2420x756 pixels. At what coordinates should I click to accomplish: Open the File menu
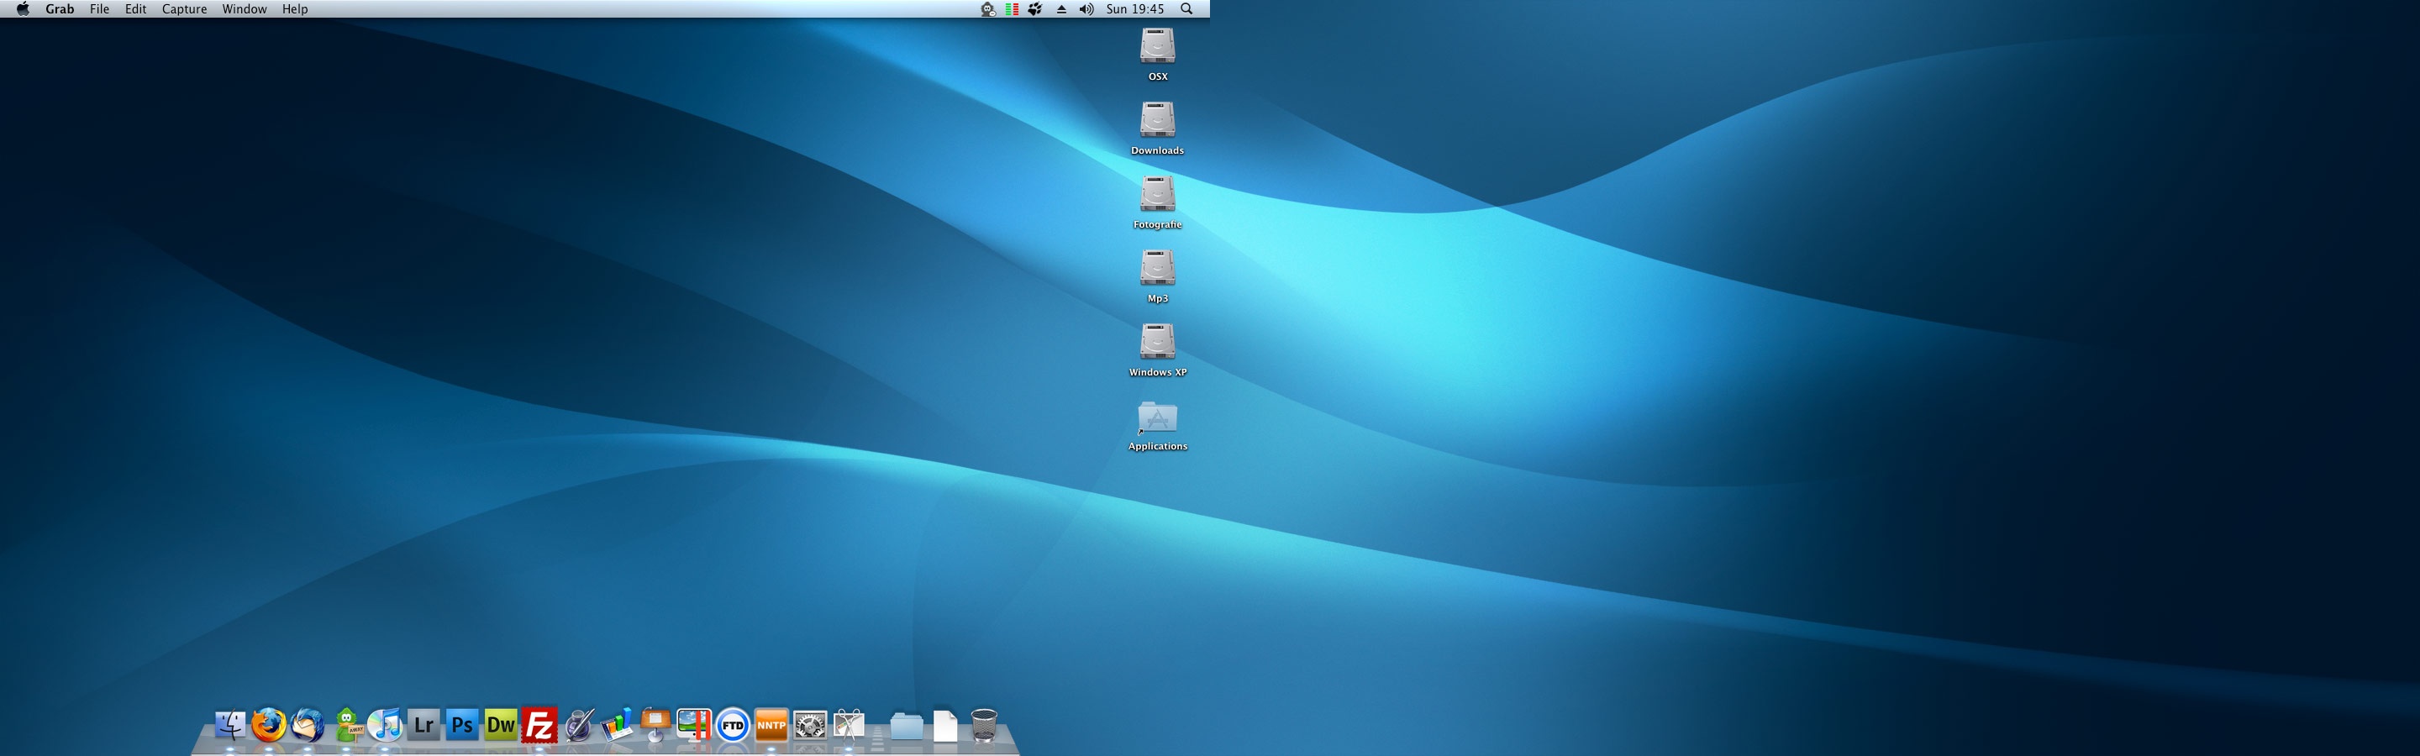100,8
